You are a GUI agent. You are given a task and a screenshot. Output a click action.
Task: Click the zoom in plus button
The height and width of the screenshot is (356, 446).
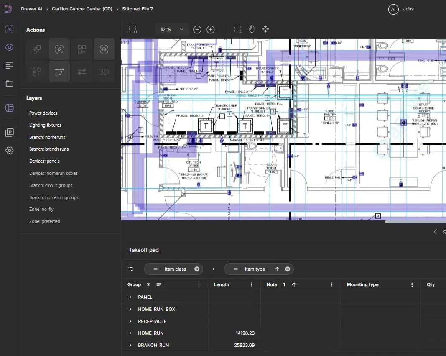click(211, 30)
